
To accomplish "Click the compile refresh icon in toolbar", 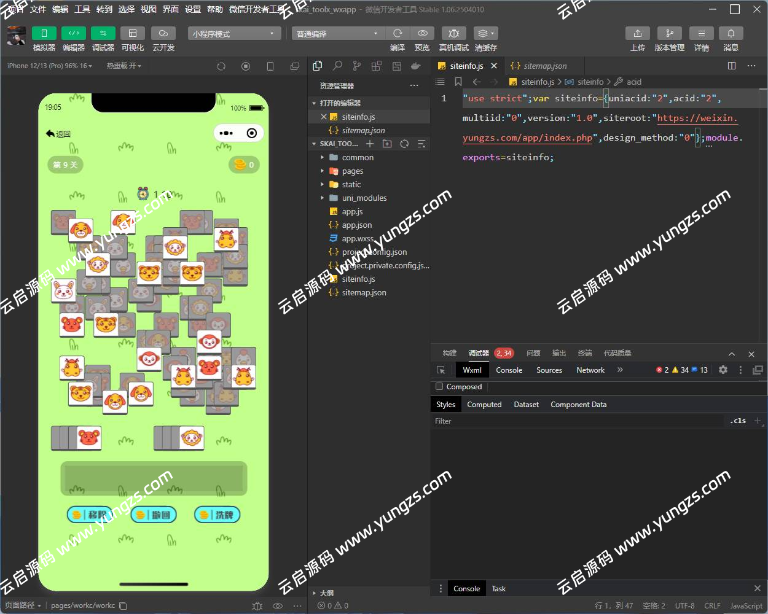I will (x=398, y=33).
